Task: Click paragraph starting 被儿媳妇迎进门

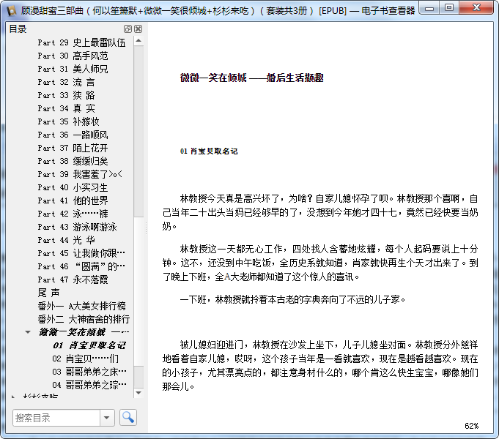Action: (x=320, y=366)
